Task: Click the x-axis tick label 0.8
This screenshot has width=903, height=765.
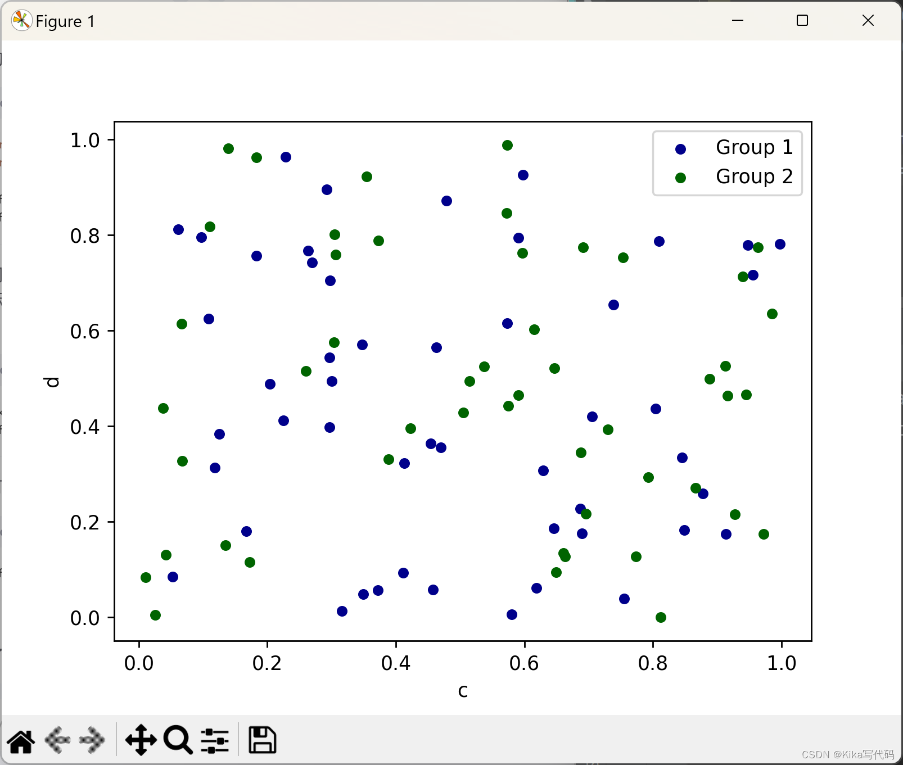Action: [653, 663]
